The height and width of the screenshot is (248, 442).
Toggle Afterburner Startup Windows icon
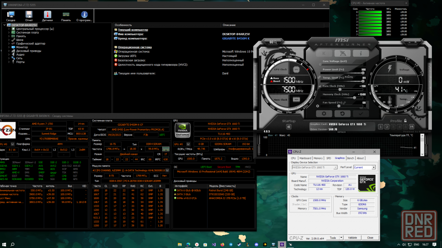[289, 127]
